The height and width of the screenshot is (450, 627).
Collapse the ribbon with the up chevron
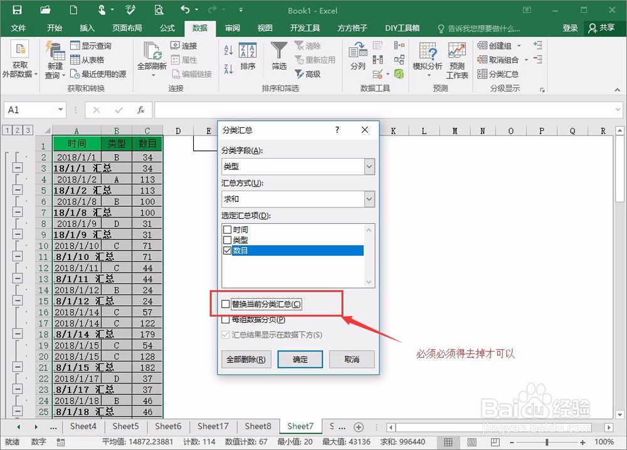click(x=618, y=90)
